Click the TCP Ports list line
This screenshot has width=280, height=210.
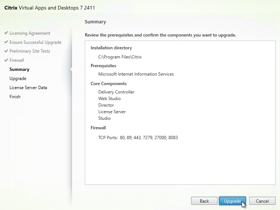click(138, 138)
